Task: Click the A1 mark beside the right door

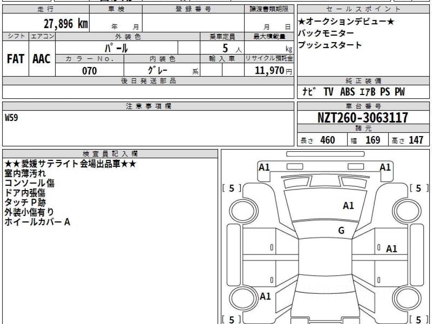Action: coord(391,249)
